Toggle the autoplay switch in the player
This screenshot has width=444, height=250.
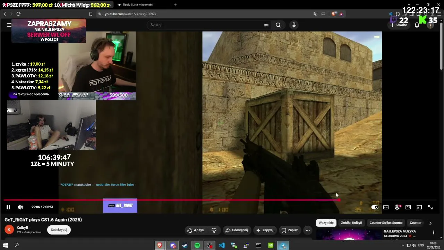375,207
